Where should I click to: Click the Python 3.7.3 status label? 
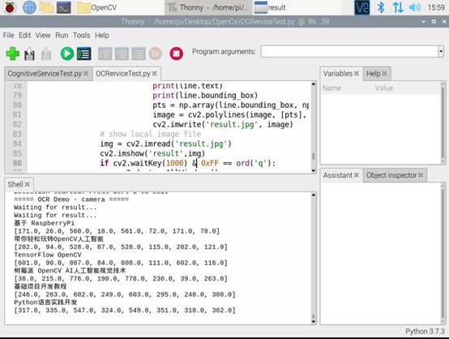coord(425,331)
